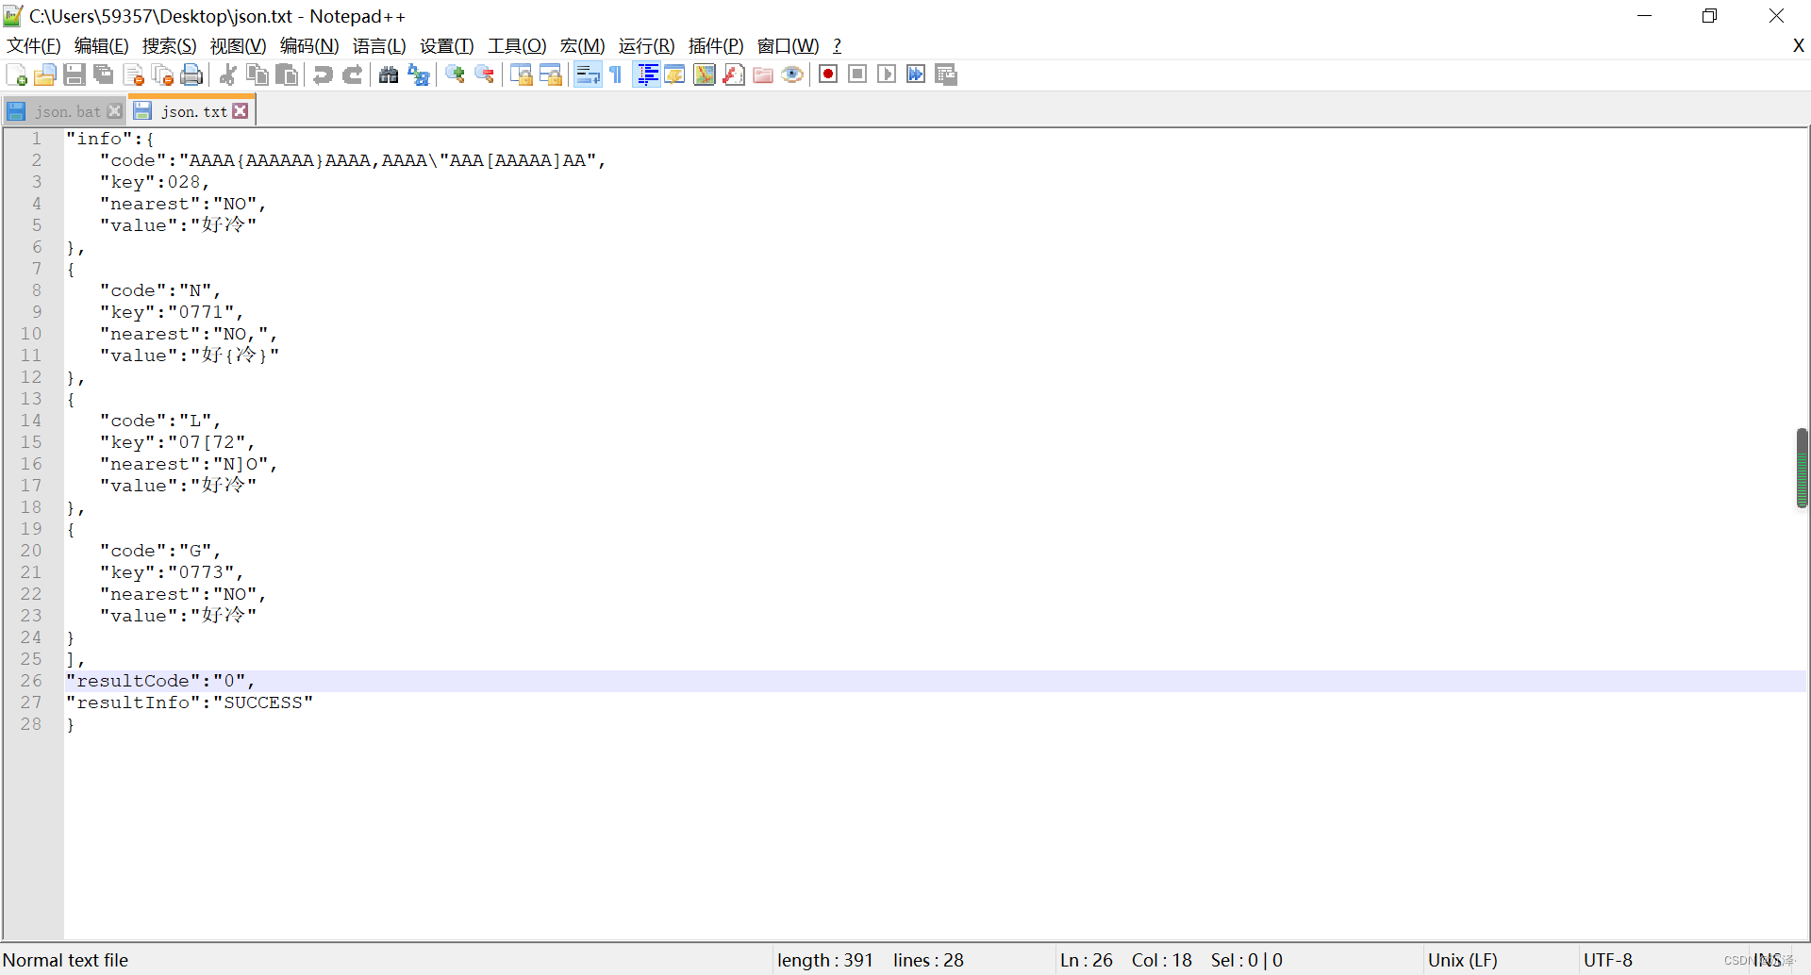Image resolution: width=1811 pixels, height=975 pixels.
Task: Open the ? help menu
Action: [837, 45]
